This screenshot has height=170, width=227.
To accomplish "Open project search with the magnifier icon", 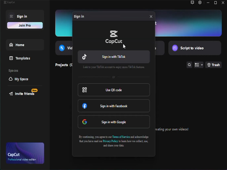I will [189, 65].
